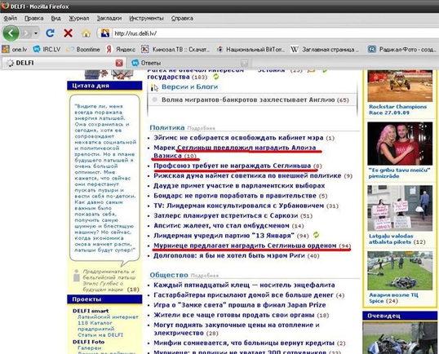Open article Долгополов: не хотел быть мэром Риги
Image resolution: width=439 pixels, height=354 pixels.
229,255
